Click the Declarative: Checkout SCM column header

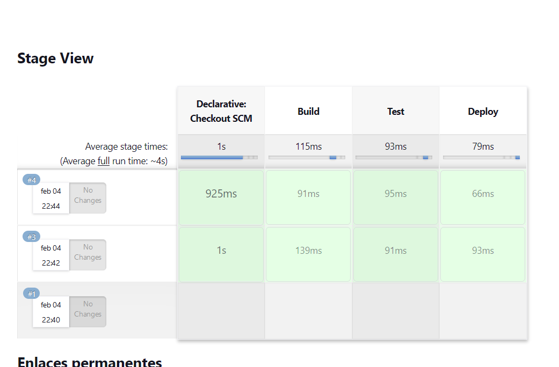click(221, 111)
